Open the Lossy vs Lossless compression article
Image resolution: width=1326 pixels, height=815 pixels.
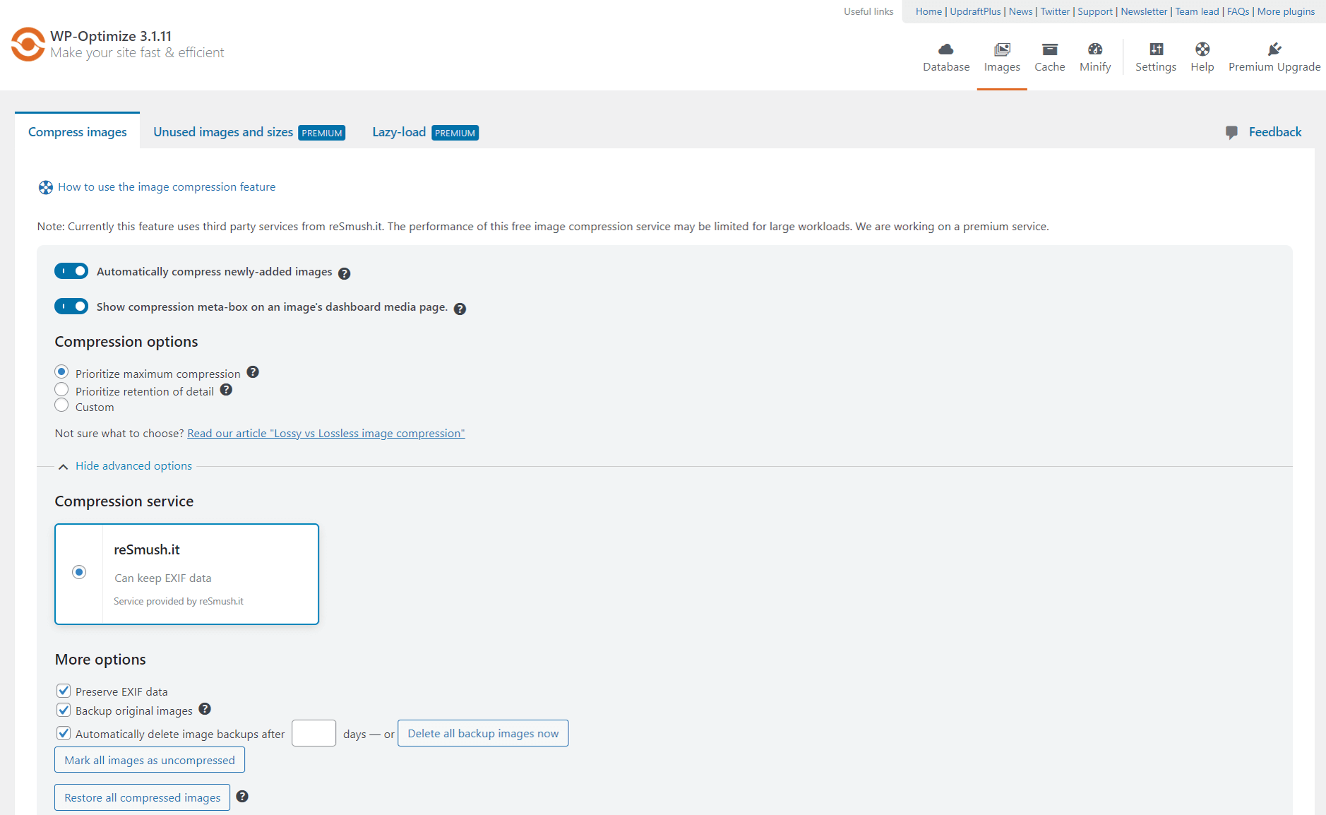pyautogui.click(x=325, y=433)
